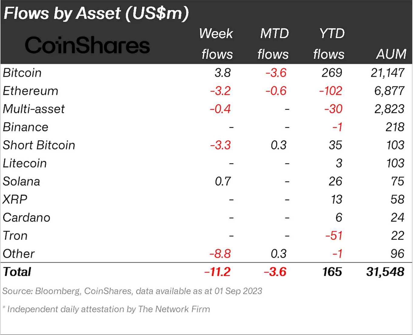Click the Short Bitcoin row label

click(39, 145)
